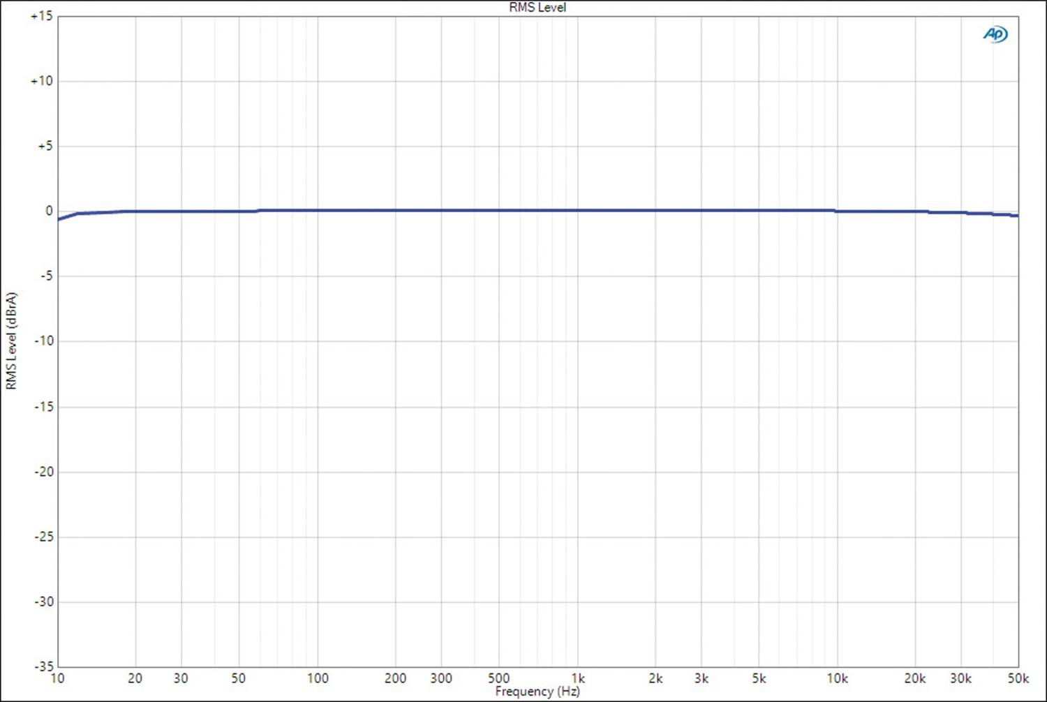
Task: Click the 3k frequency label
Action: (x=701, y=678)
